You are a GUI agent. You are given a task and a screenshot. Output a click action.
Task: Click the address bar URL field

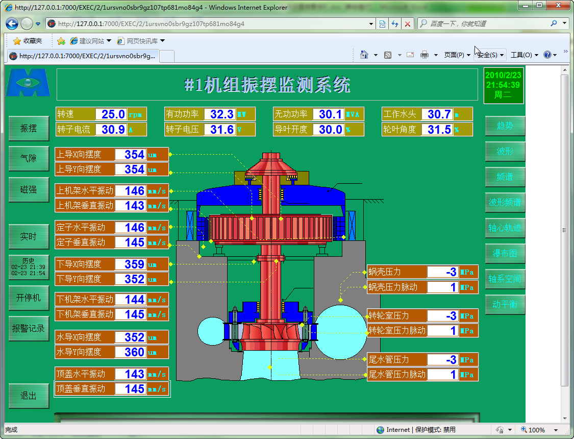point(214,23)
